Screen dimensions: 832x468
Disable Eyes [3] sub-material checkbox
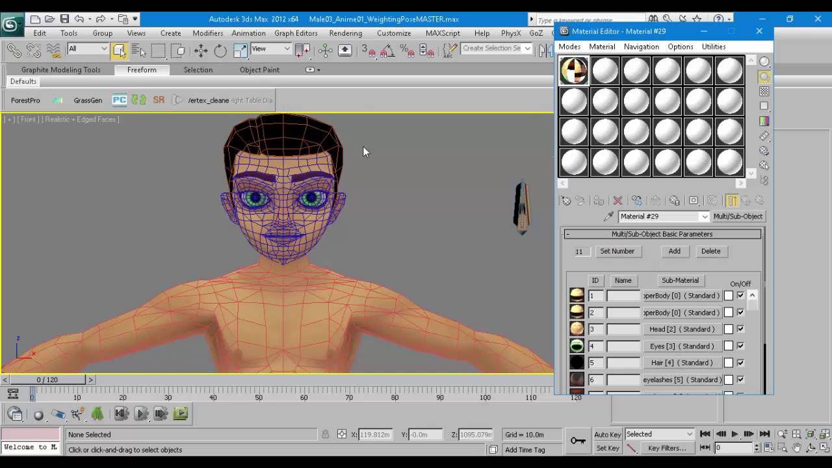pos(740,346)
